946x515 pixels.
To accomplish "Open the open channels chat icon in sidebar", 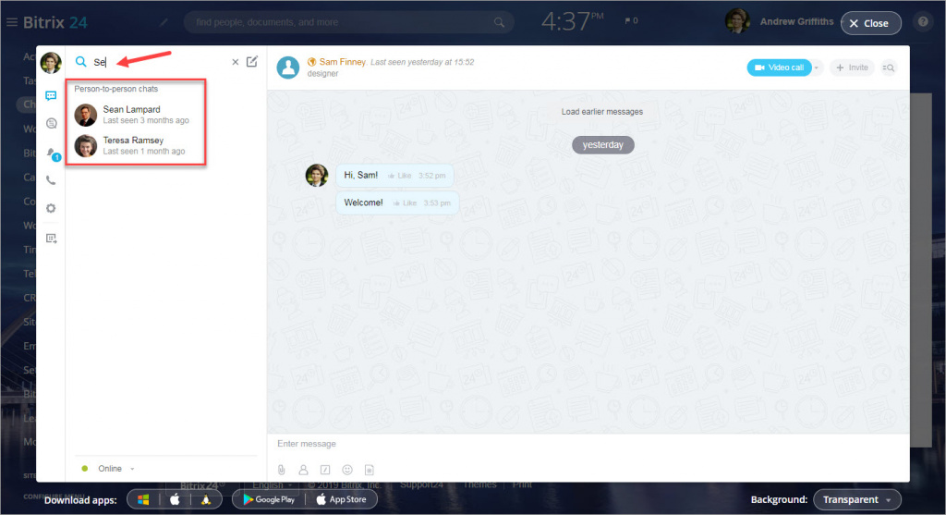I will [52, 123].
